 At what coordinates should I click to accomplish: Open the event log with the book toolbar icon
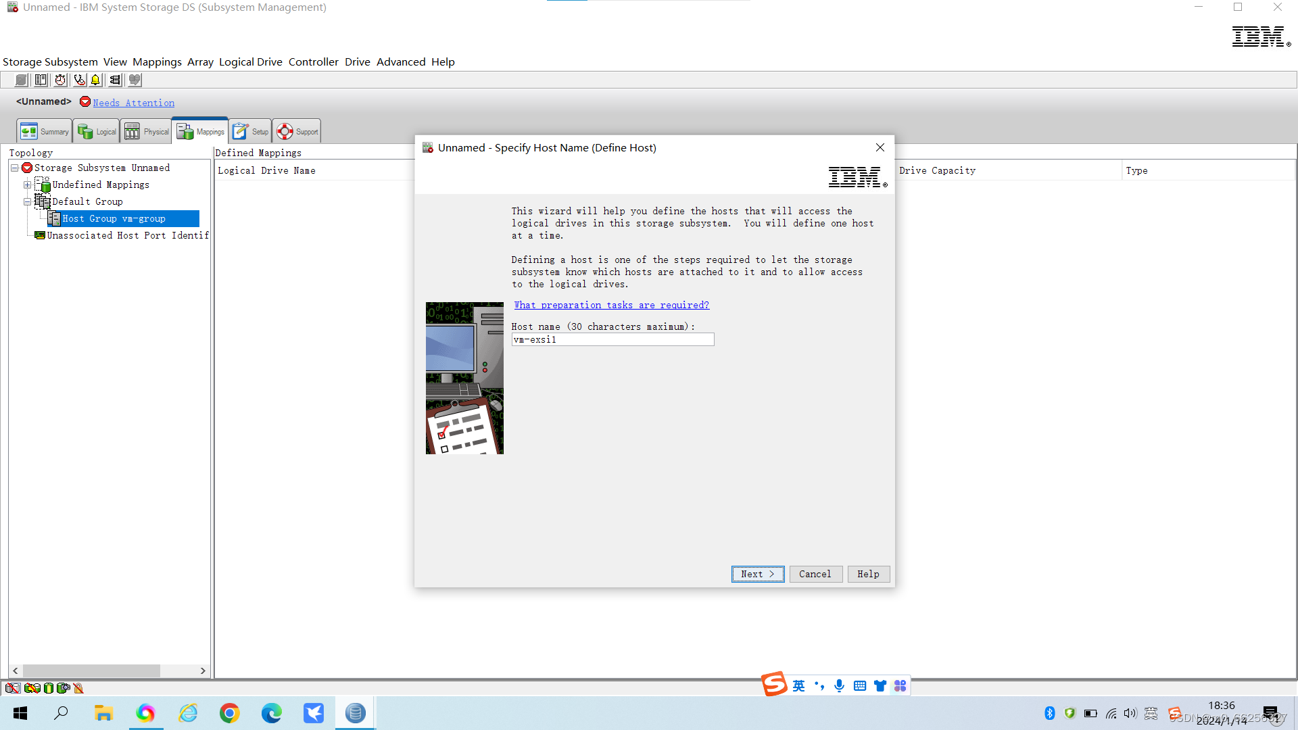click(x=41, y=80)
